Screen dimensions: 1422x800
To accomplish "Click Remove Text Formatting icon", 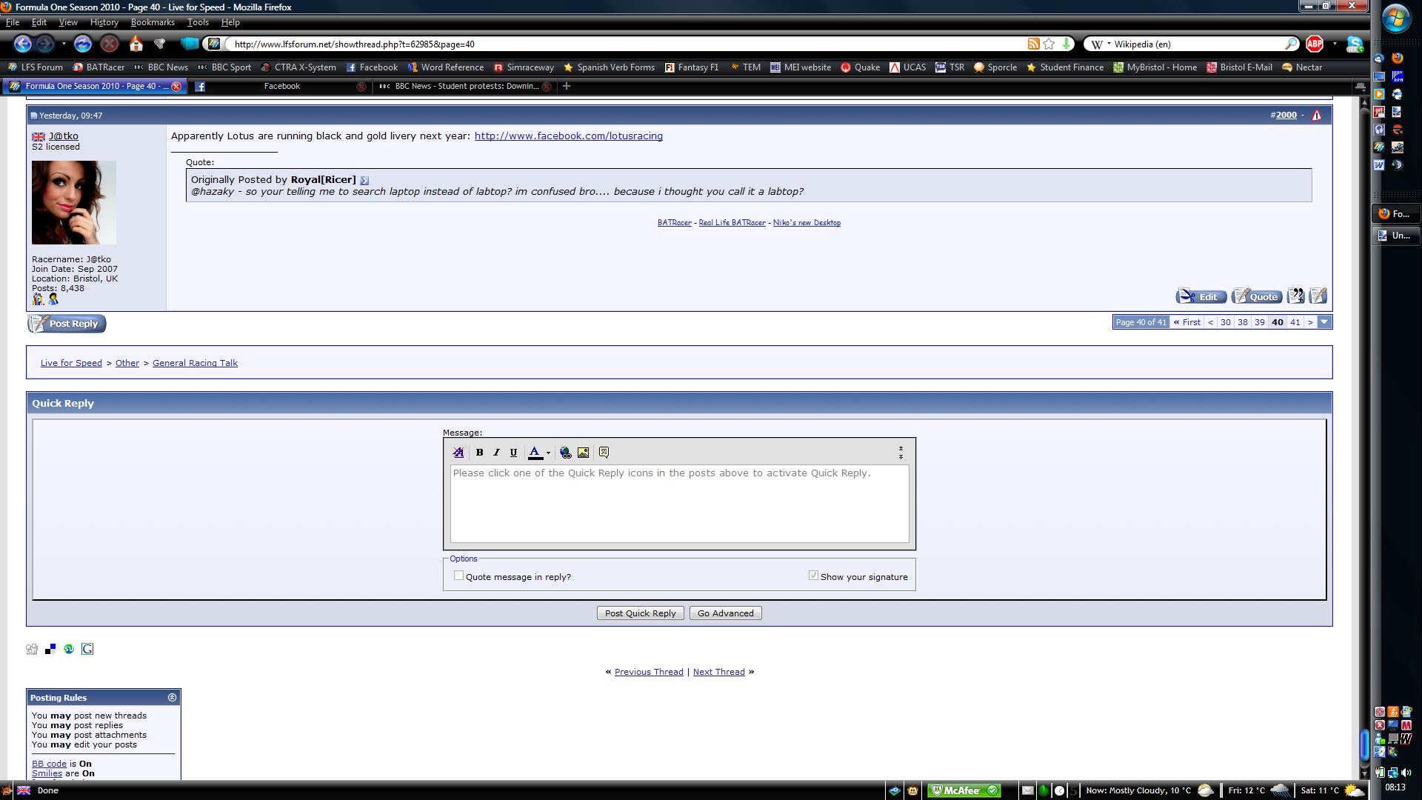I will [458, 453].
